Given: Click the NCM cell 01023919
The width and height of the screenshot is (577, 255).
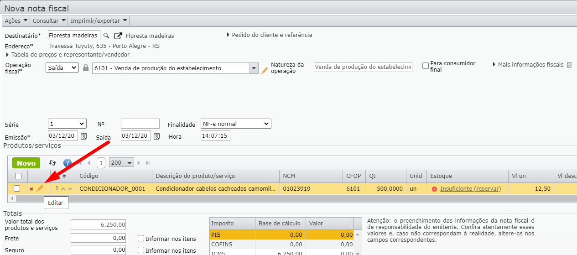Looking at the screenshot, I should pyautogui.click(x=311, y=189).
